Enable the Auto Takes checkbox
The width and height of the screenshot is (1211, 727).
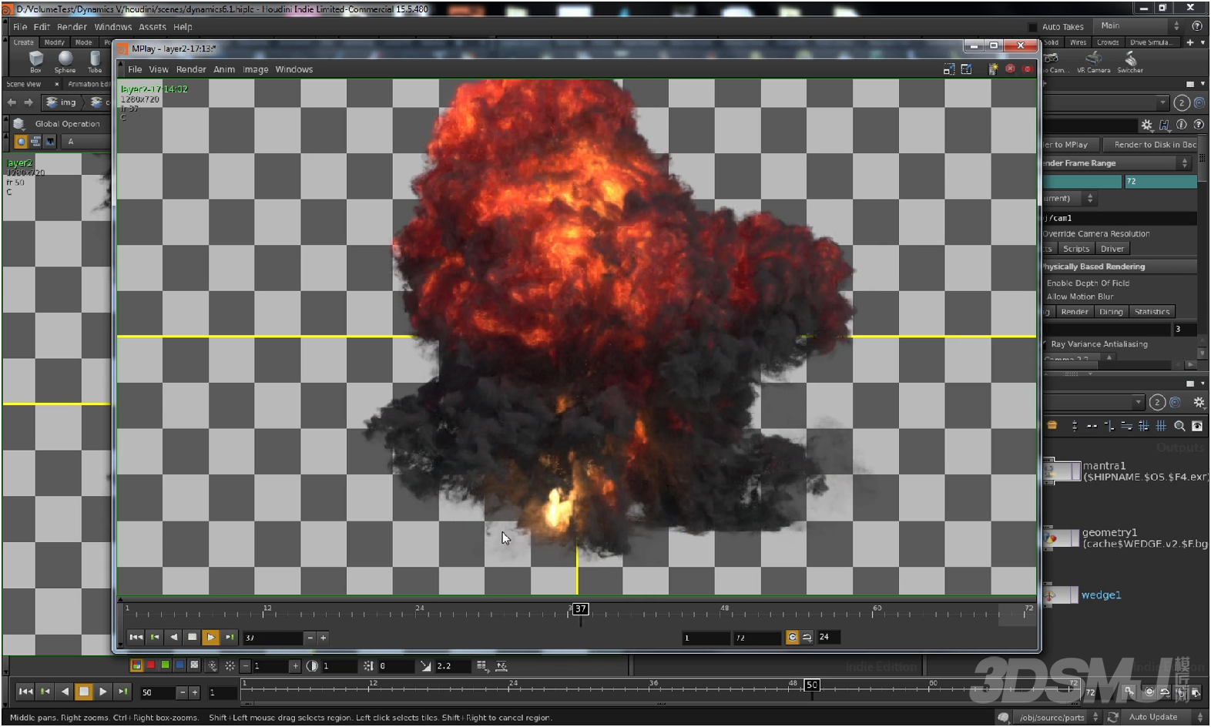pos(1033,27)
